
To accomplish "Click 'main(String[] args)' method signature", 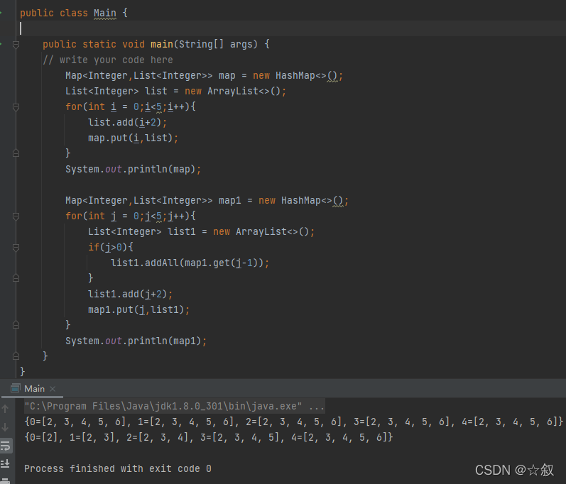I will point(205,45).
